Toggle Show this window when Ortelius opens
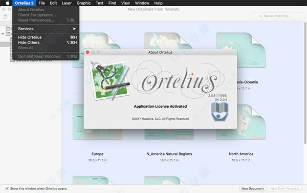Viewport: 307px width, 193px height. (7, 188)
